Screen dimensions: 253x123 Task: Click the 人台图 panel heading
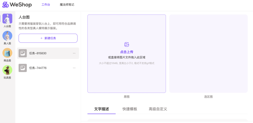pos(24,17)
